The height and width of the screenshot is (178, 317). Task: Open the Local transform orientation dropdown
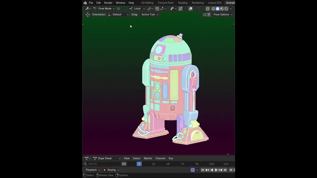pyautogui.click(x=137, y=9)
